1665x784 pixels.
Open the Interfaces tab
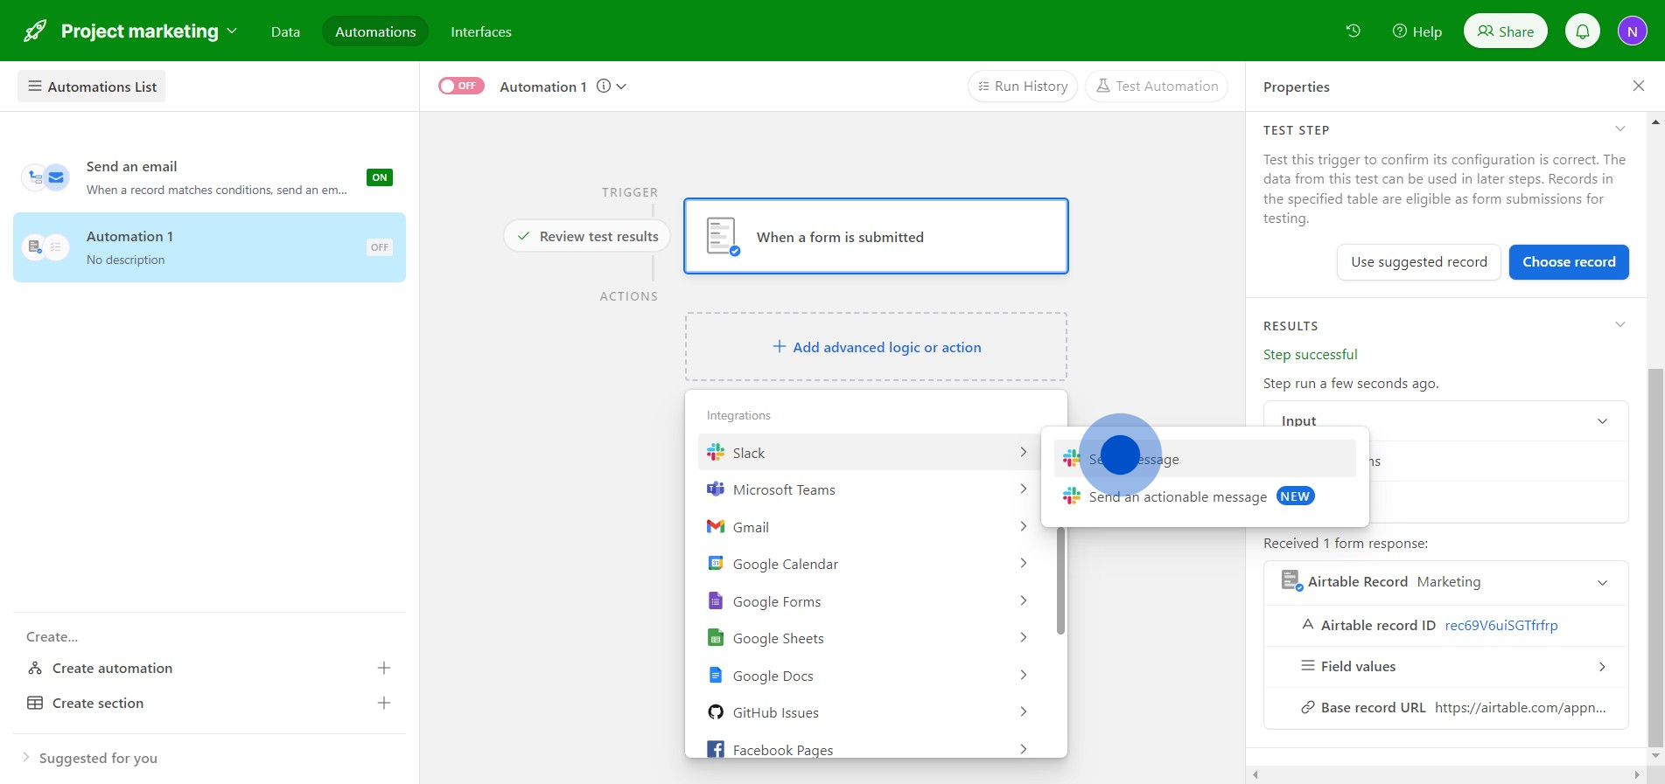(x=481, y=31)
